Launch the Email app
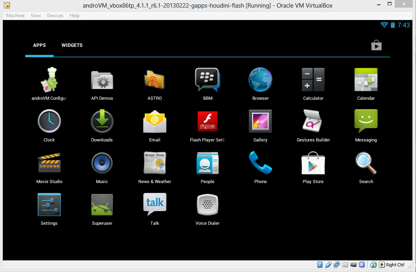The image size is (416, 272). [x=155, y=125]
